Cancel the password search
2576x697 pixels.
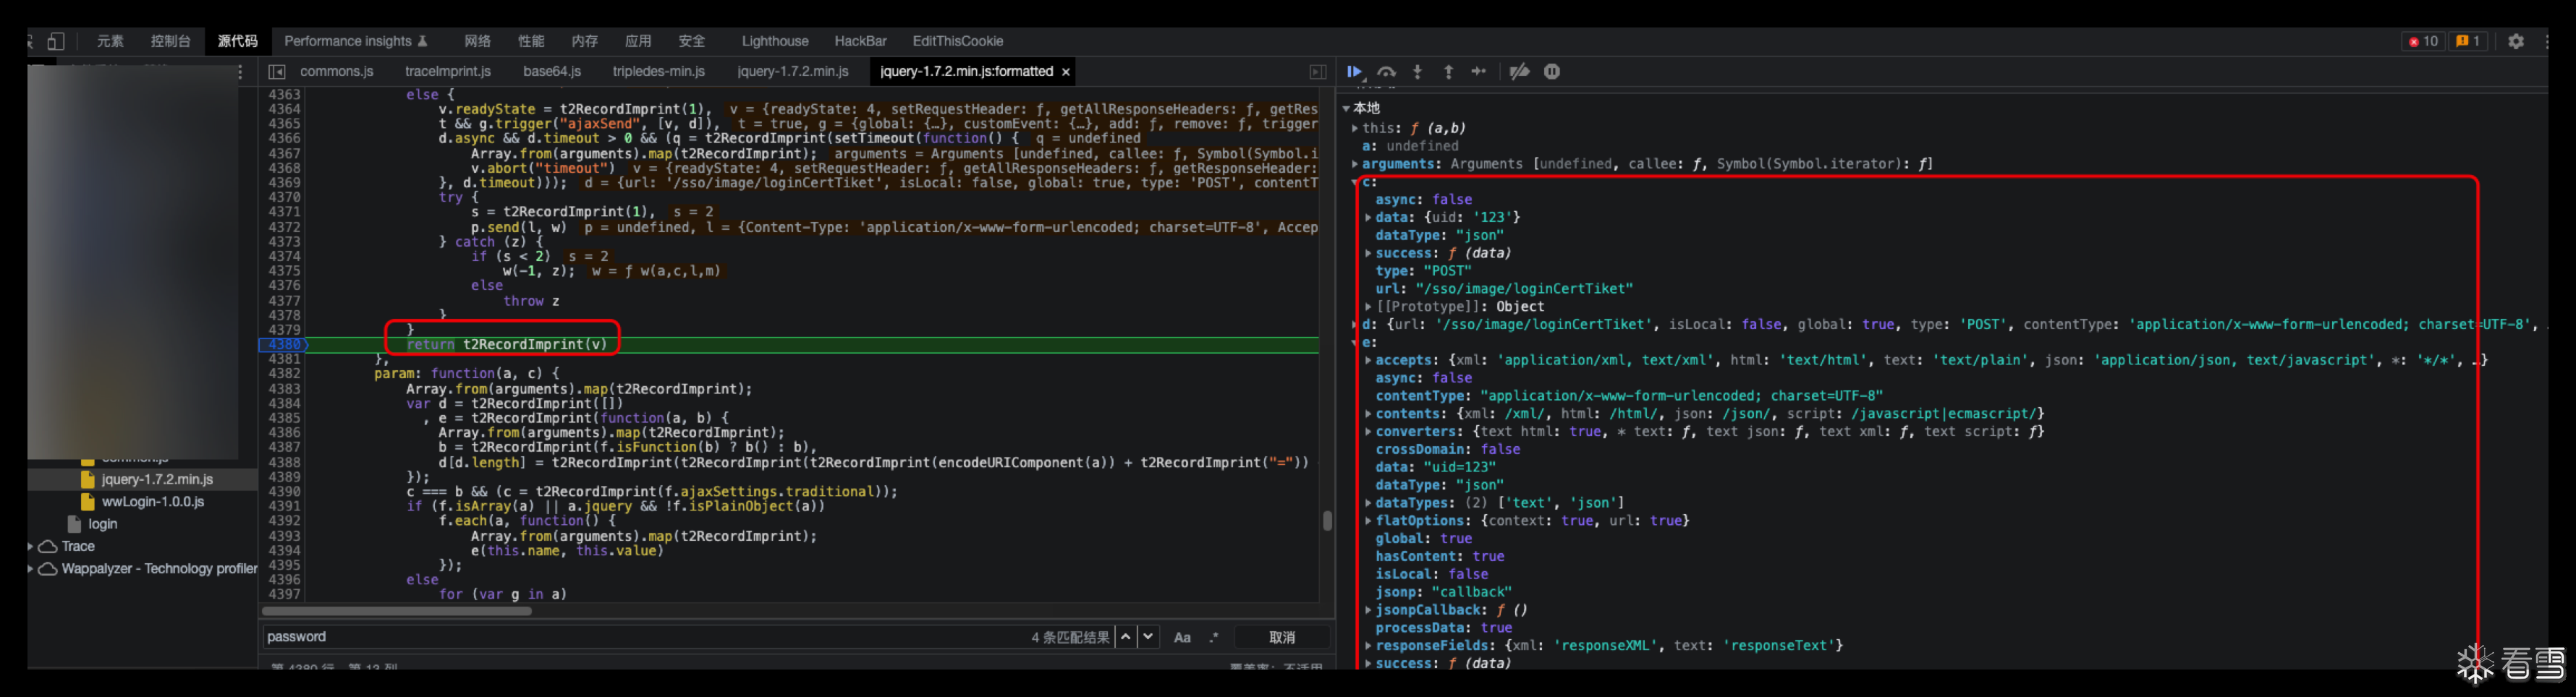(x=1282, y=637)
